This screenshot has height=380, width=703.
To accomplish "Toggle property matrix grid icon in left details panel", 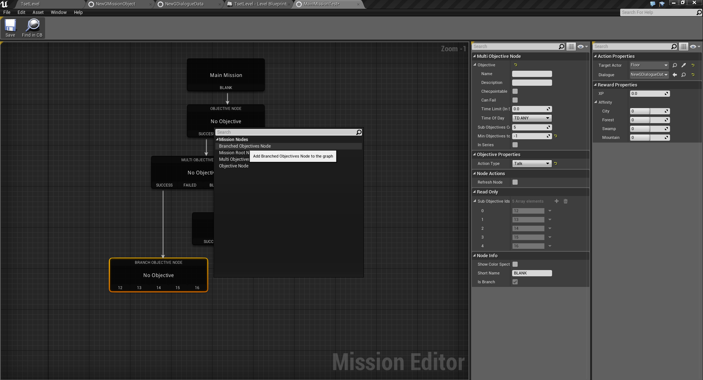I will click(x=571, y=47).
